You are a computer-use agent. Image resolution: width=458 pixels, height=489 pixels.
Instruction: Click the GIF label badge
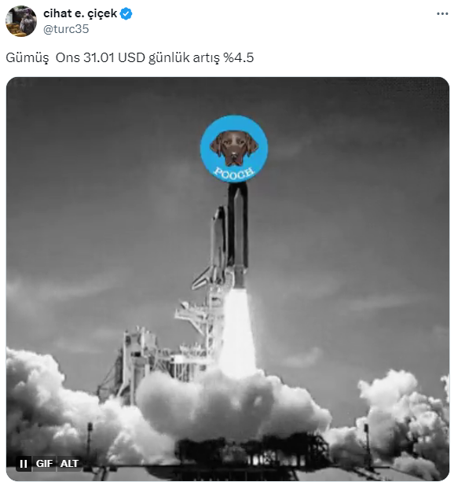click(x=44, y=464)
